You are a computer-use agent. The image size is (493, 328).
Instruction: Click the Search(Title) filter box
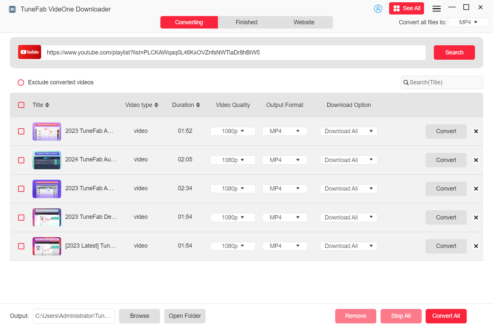click(442, 82)
